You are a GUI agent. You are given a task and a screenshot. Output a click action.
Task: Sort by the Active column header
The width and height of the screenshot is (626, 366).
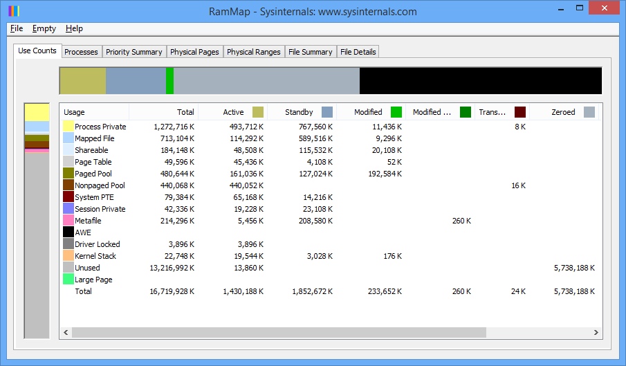[232, 112]
